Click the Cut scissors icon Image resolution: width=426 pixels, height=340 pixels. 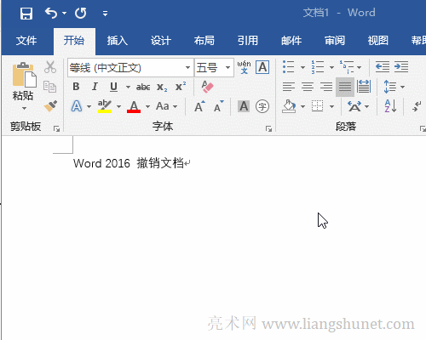tap(50, 67)
